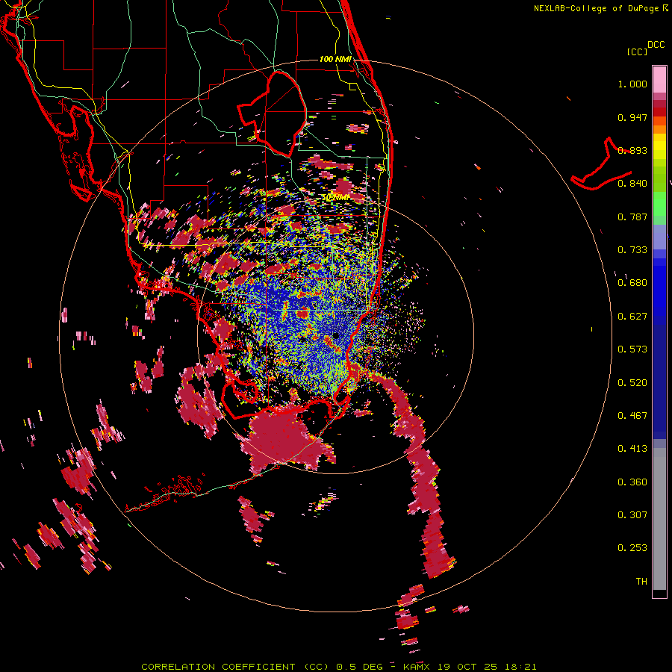Select the 0.680 color scale value
672x672 pixels.
(x=632, y=283)
